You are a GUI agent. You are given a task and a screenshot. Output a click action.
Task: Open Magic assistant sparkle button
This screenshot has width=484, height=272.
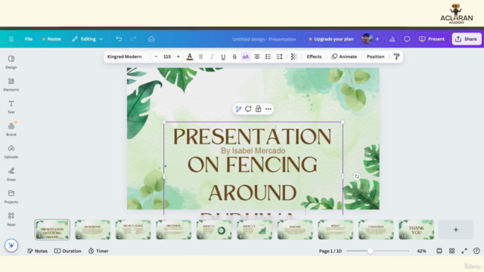(x=11, y=246)
